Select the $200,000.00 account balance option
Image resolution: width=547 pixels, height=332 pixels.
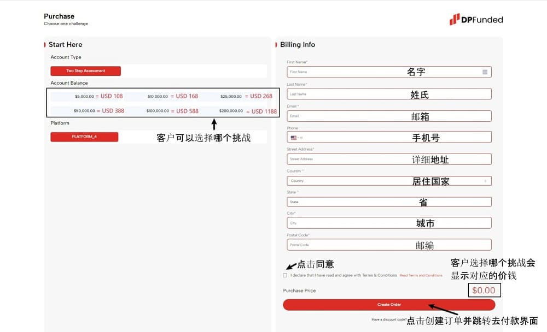tap(230, 111)
